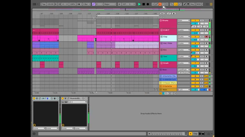This screenshot has width=245, height=137.
Task: Toggle the yellow Loop switch in transport
Action: pyautogui.click(x=176, y=4)
